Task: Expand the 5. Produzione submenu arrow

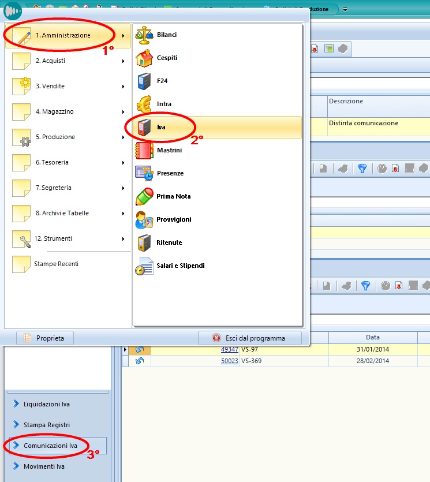Action: tap(123, 137)
